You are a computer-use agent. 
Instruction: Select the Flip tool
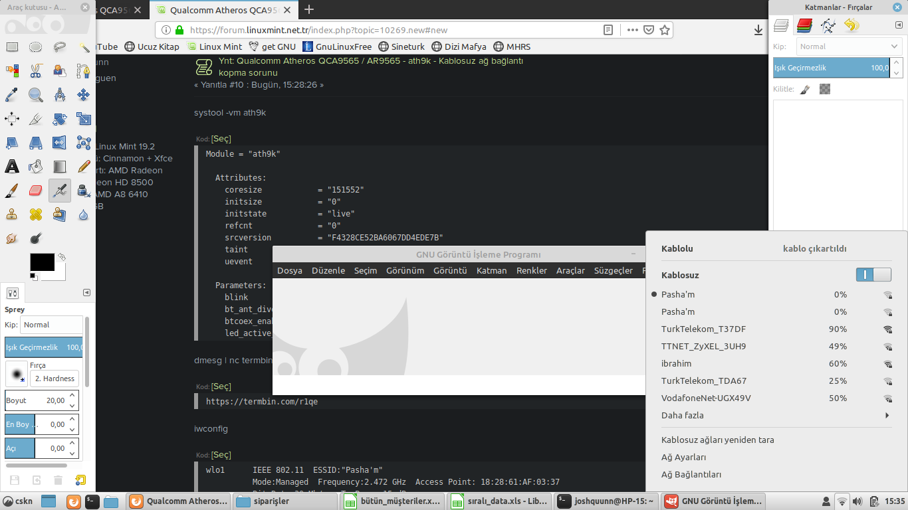pyautogui.click(x=60, y=143)
